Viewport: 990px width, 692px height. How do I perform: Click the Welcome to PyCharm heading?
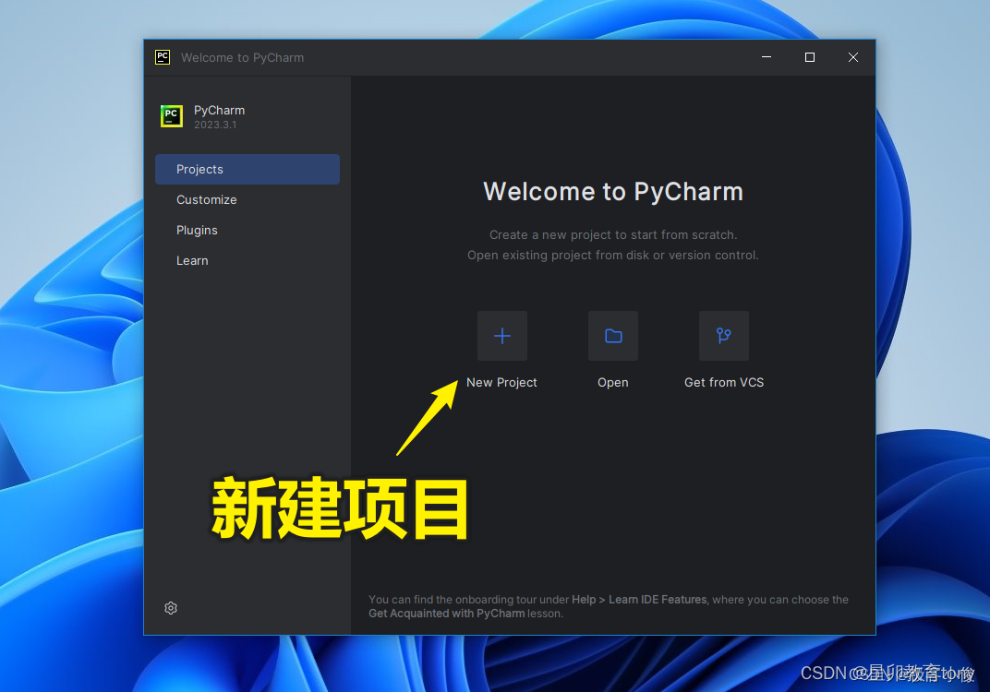tap(613, 192)
